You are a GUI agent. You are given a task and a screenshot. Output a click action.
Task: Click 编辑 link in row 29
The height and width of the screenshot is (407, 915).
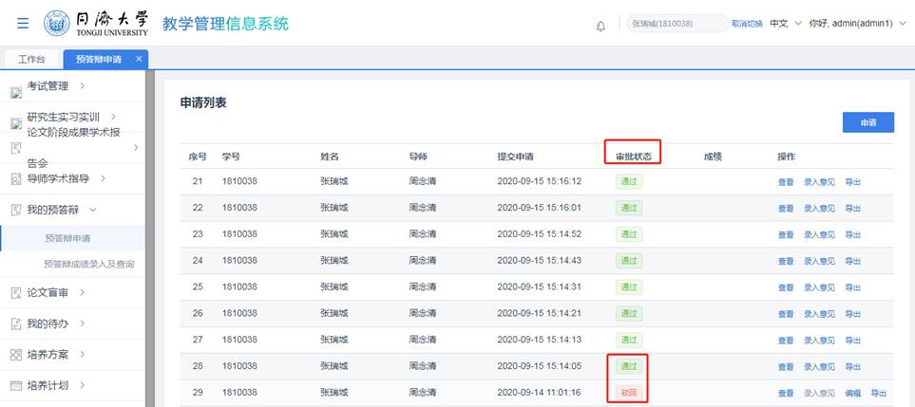pos(852,393)
